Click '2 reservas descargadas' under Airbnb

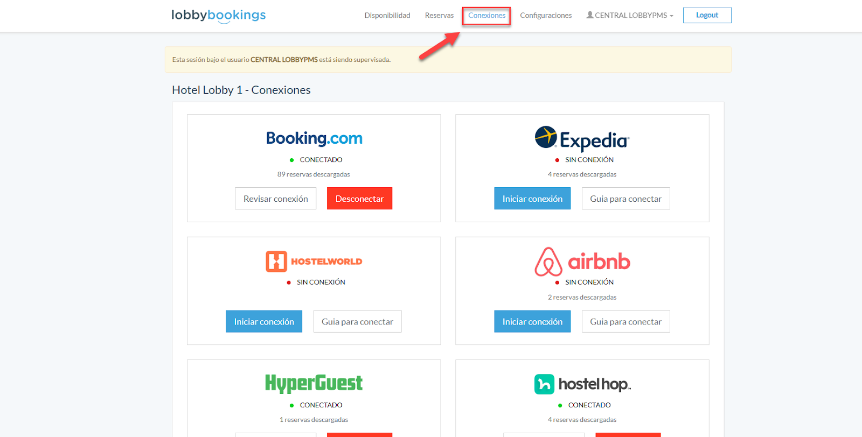[x=582, y=297]
